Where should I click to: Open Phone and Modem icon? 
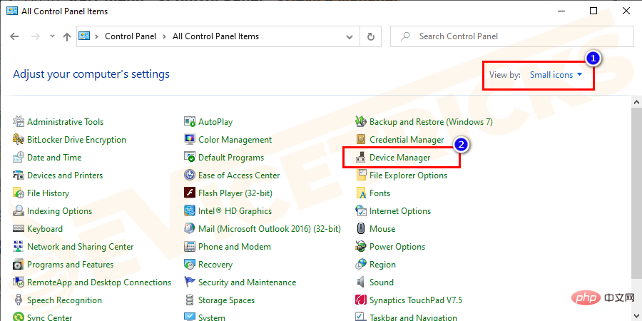(190, 247)
